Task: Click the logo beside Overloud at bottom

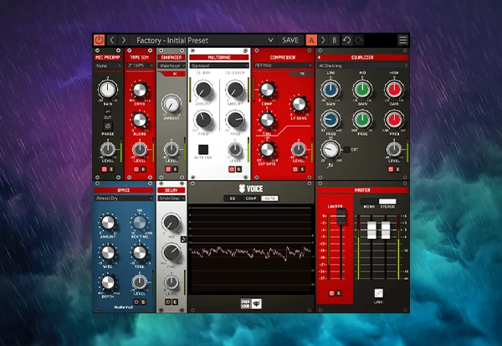Action: [257, 303]
